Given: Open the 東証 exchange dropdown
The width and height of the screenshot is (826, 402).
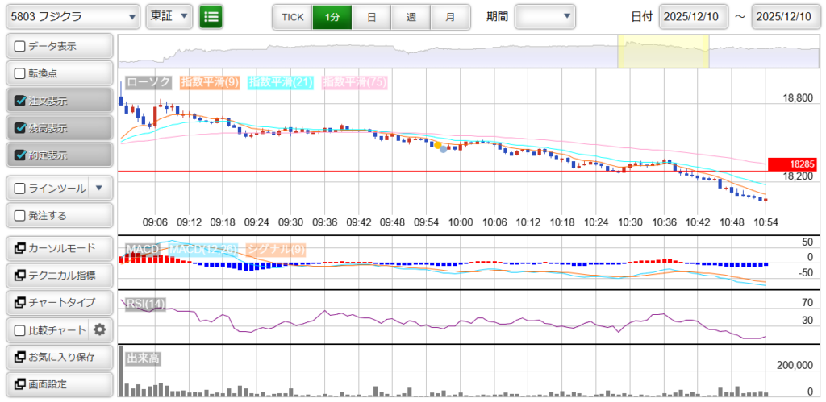Looking at the screenshot, I should click(169, 17).
